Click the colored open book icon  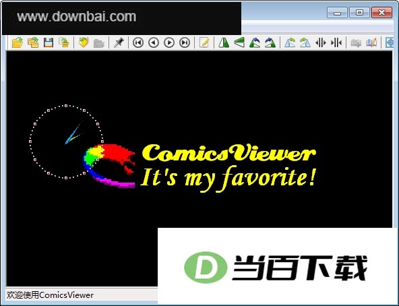(371, 42)
